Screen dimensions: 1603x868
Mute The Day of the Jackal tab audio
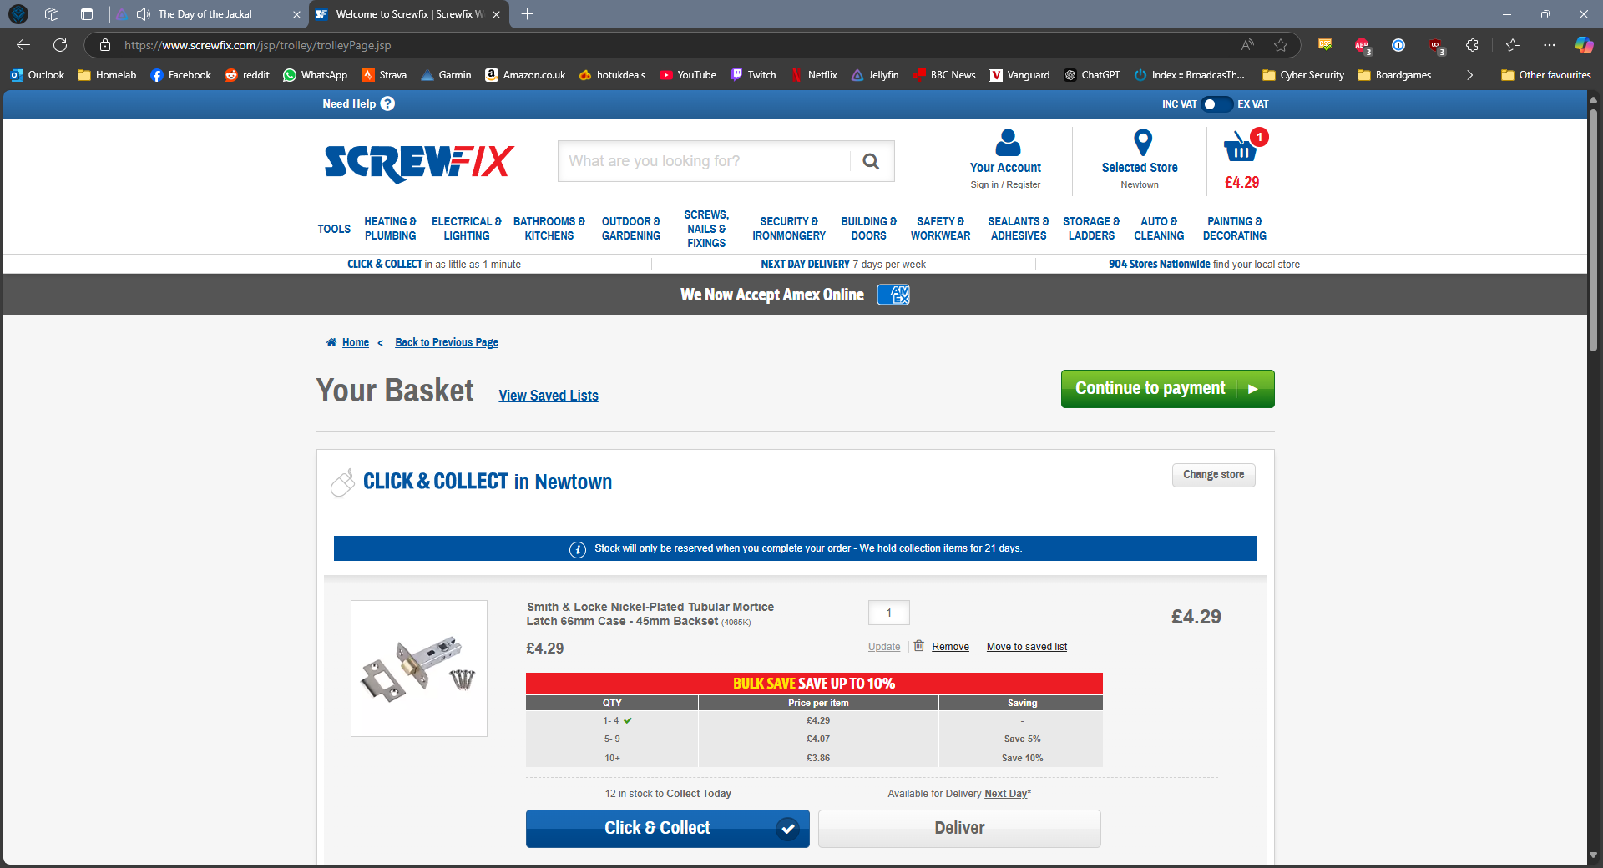[144, 14]
